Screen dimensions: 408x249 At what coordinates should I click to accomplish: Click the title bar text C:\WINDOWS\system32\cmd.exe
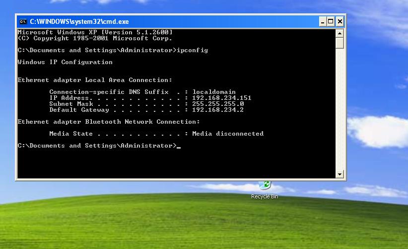(x=79, y=21)
